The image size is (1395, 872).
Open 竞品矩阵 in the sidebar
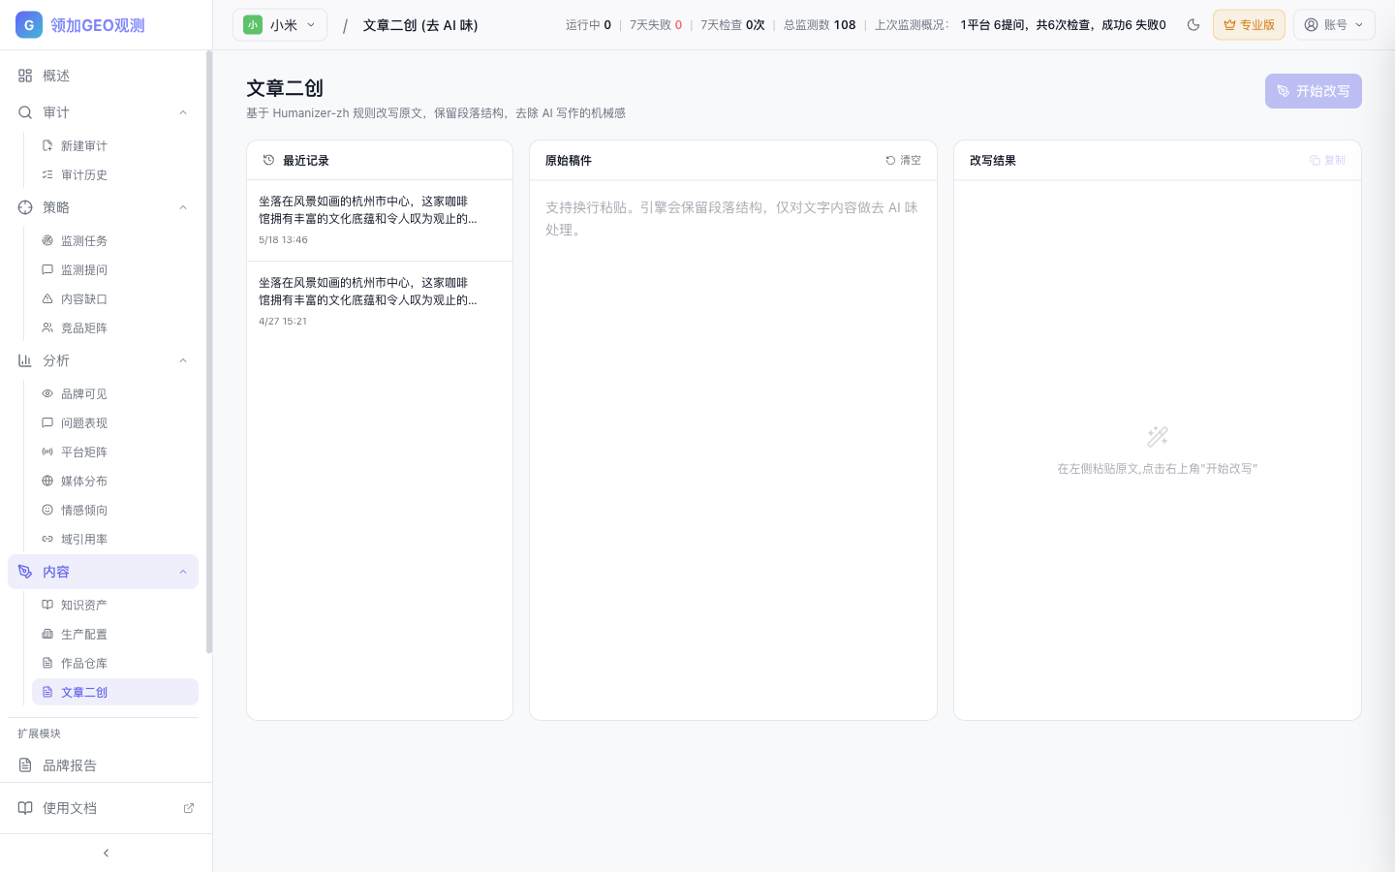114,327
